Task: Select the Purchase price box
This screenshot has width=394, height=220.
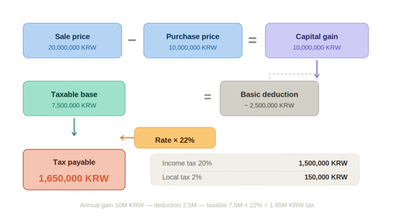Action: (x=193, y=40)
